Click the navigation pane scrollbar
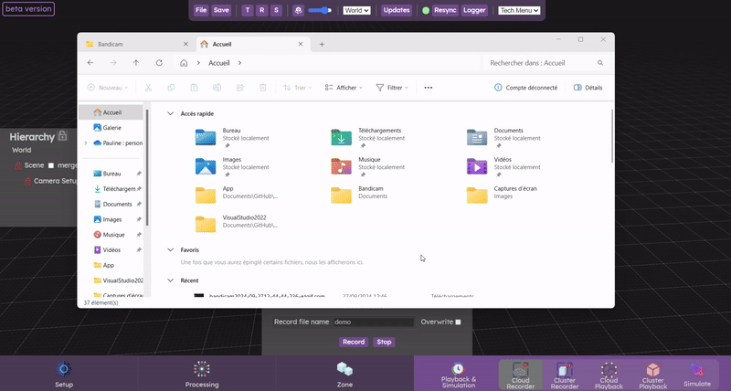This screenshot has height=391, width=731. coord(147,168)
